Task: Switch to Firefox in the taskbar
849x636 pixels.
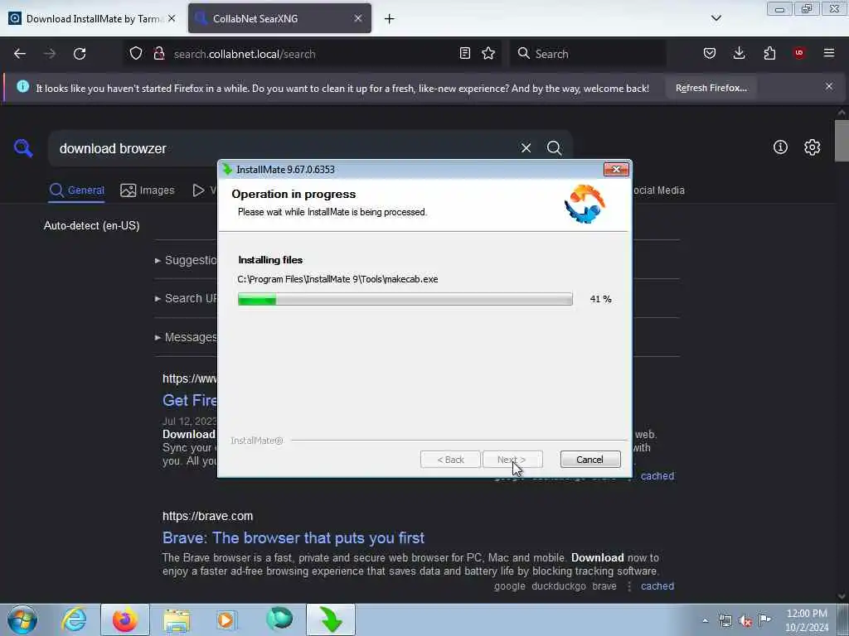Action: pos(125,619)
